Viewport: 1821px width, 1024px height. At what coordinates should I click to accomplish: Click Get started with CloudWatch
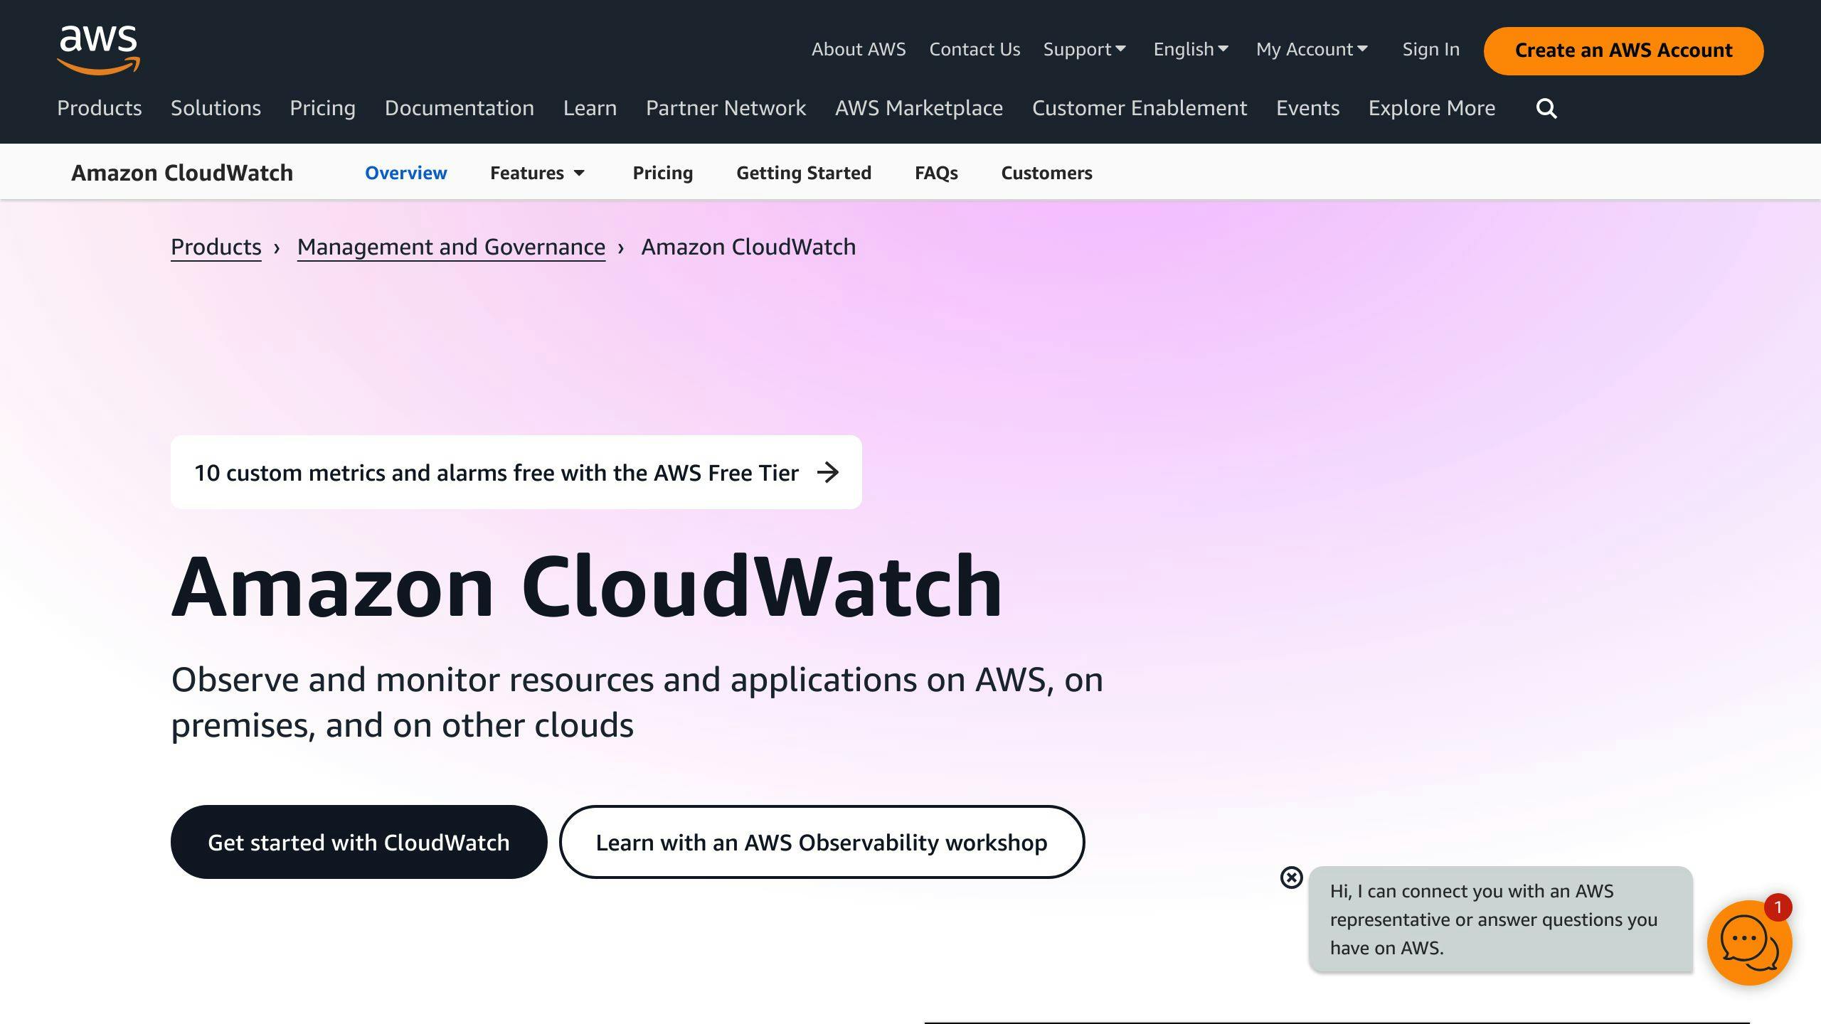click(x=358, y=842)
